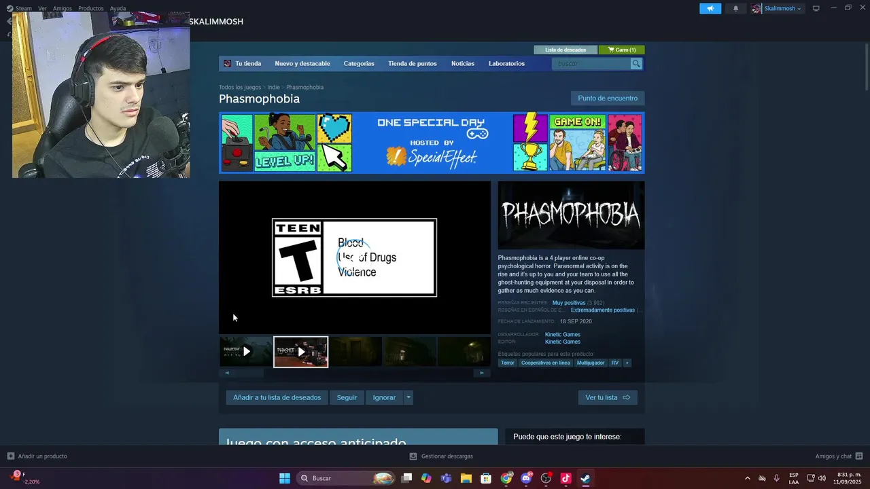Select the Multijugador tag
The width and height of the screenshot is (870, 489).
[591, 363]
